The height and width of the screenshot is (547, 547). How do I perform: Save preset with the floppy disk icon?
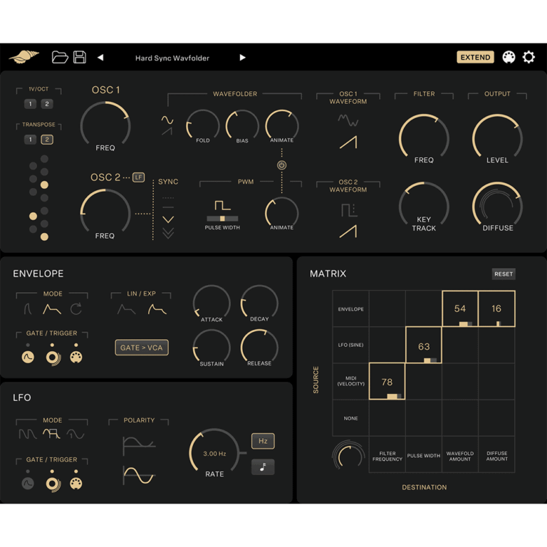(80, 57)
